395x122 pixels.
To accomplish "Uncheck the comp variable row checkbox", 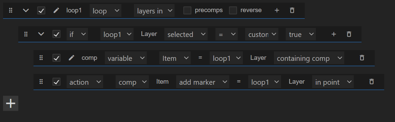I will pos(56,58).
